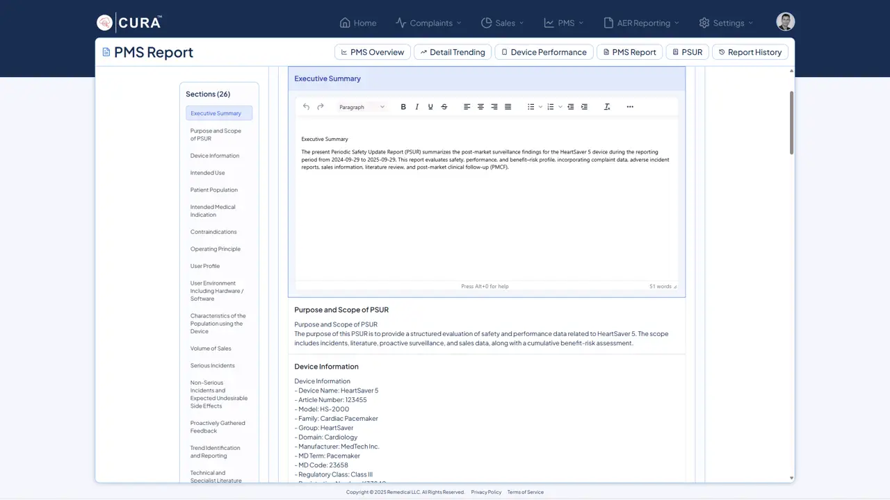Open the Privacy Policy link
Image resolution: width=890 pixels, height=500 pixels.
(x=486, y=492)
